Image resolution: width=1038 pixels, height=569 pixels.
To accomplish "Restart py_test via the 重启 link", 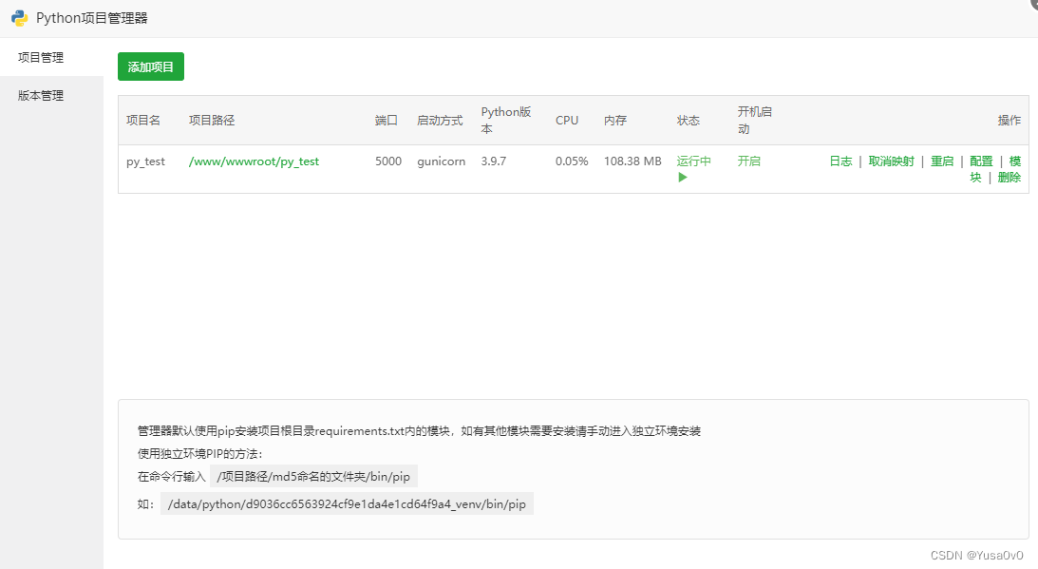I will pos(941,161).
